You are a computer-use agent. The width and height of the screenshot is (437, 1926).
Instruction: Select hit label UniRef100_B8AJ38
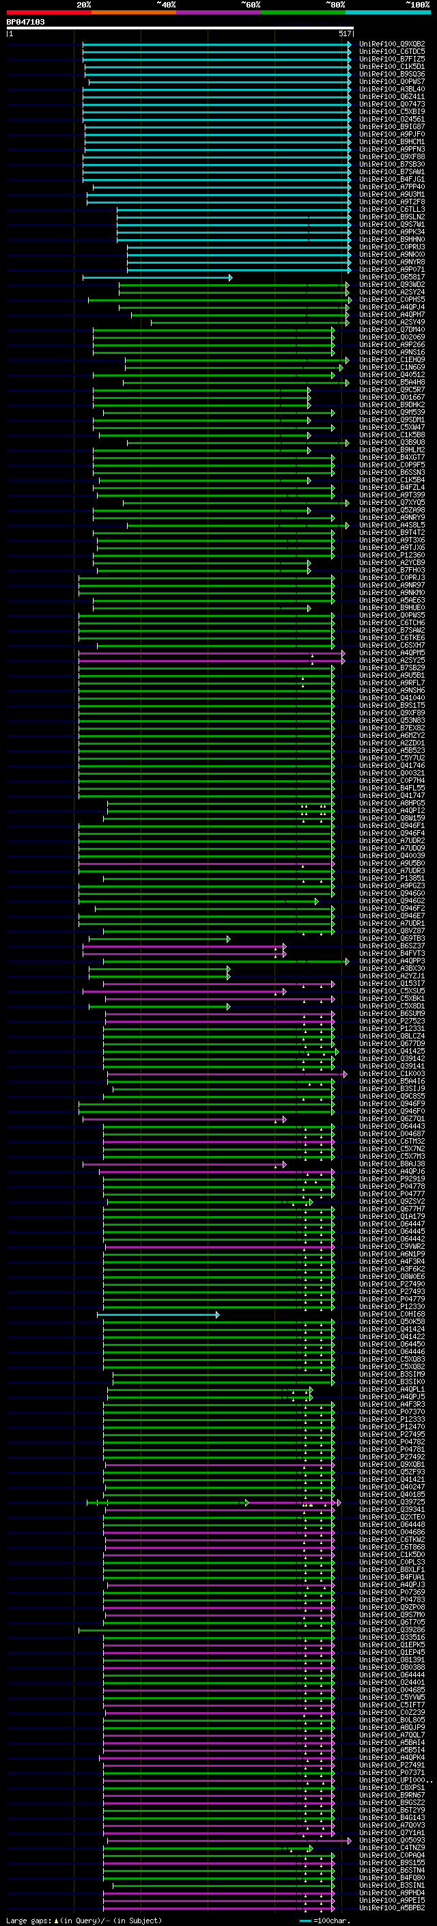392,1164
